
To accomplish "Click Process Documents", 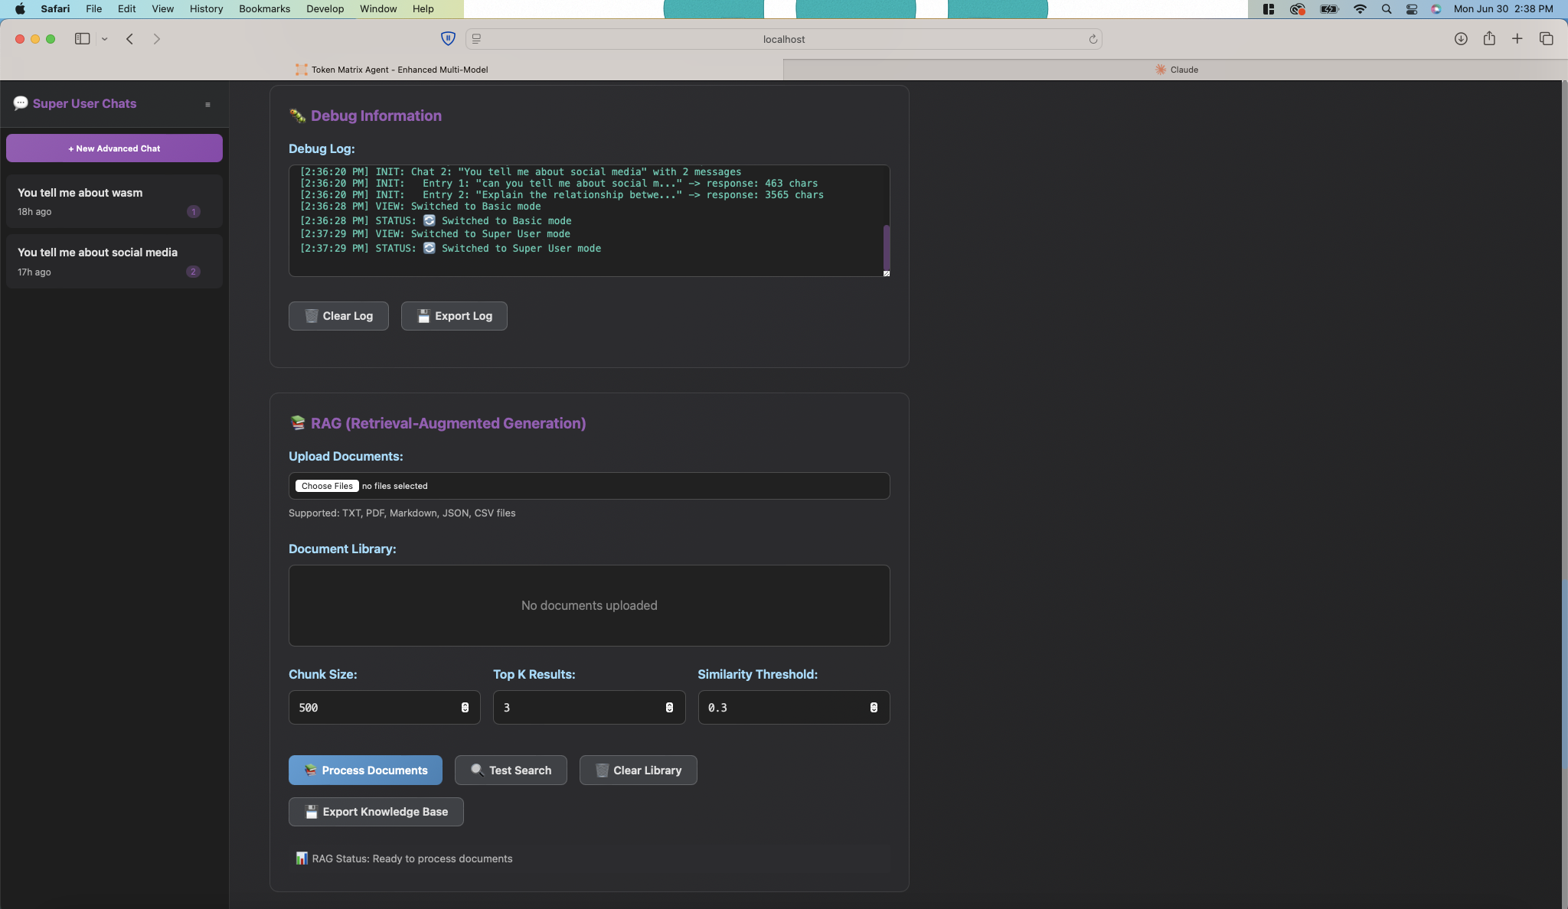I will 365,771.
